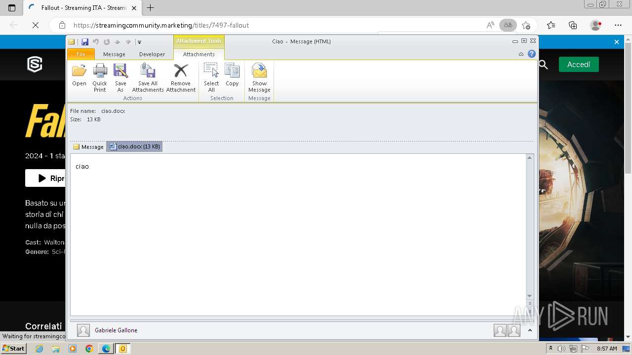
Task: Click volume speaker tray icon
Action: (x=562, y=349)
